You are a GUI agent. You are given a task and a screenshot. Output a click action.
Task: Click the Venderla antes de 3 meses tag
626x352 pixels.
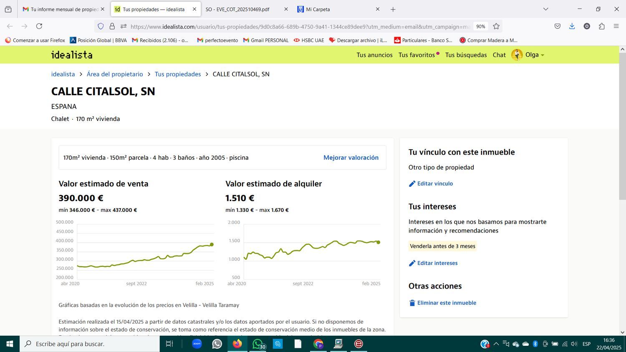(x=442, y=246)
